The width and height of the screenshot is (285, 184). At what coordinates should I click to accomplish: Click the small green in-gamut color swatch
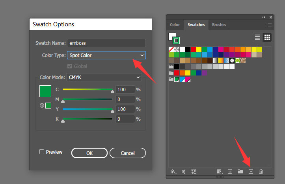pos(48,105)
